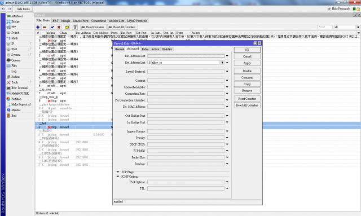Click Reset All Counters in firewall toolbar
The height and width of the screenshot is (216, 361).
click(x=122, y=27)
